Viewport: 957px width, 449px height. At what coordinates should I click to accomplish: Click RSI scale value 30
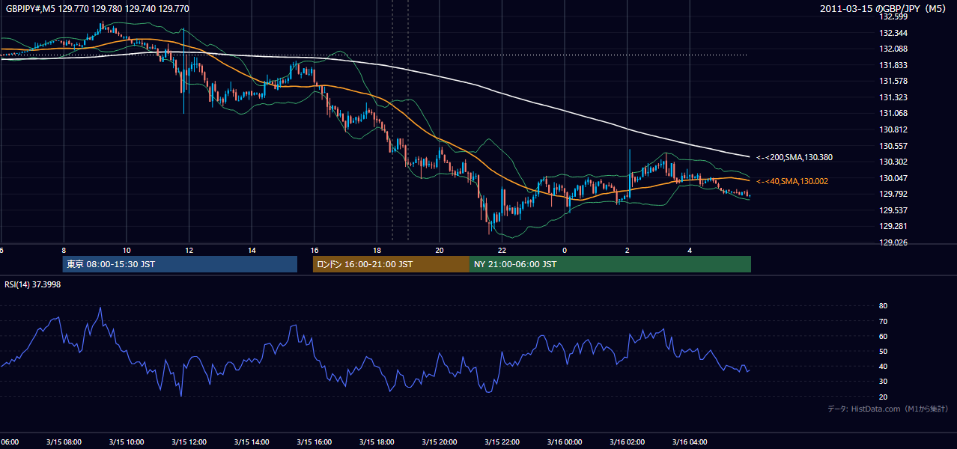[884, 382]
